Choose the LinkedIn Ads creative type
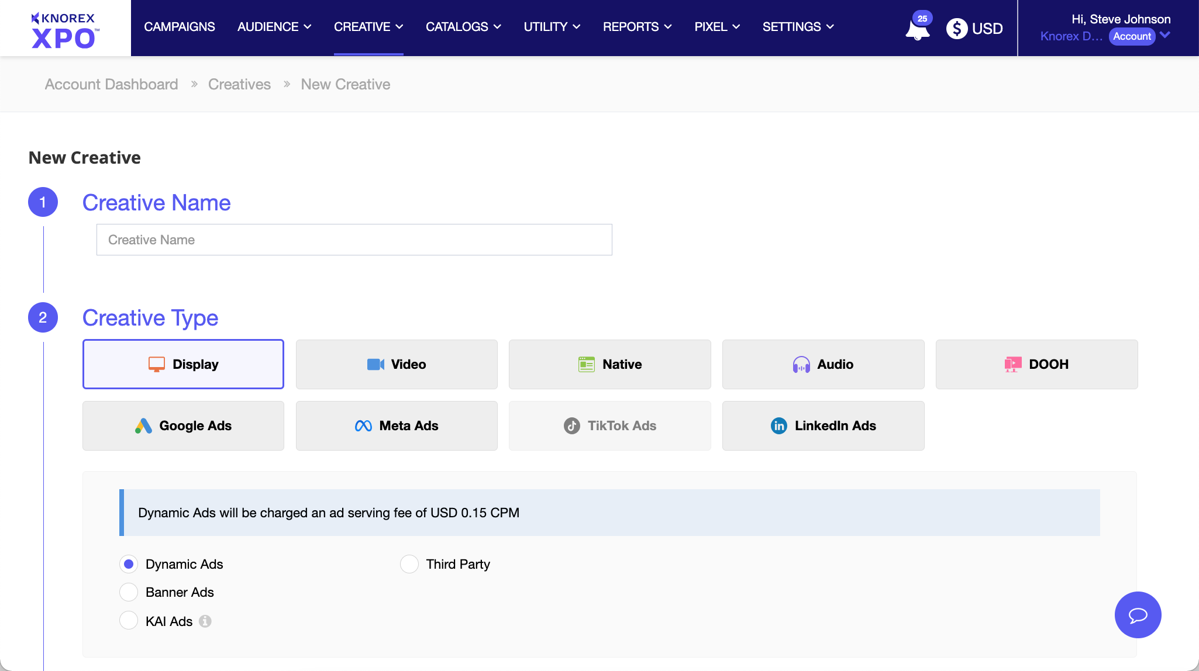 (823, 426)
